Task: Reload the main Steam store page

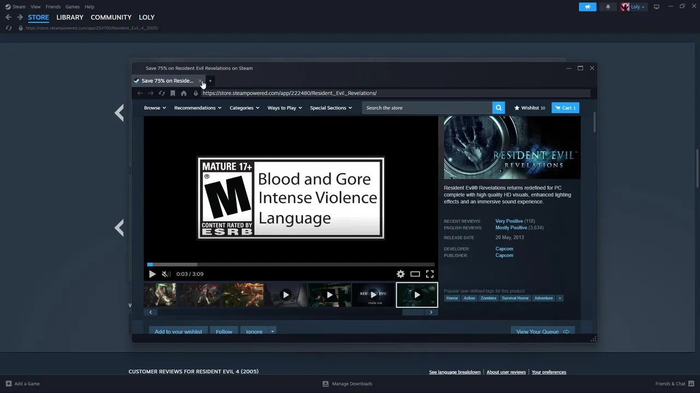Action: point(9,28)
